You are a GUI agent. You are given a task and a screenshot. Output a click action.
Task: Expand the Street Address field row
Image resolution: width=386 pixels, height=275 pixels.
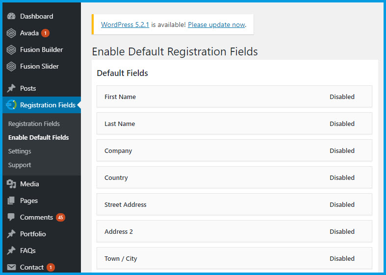126,204
